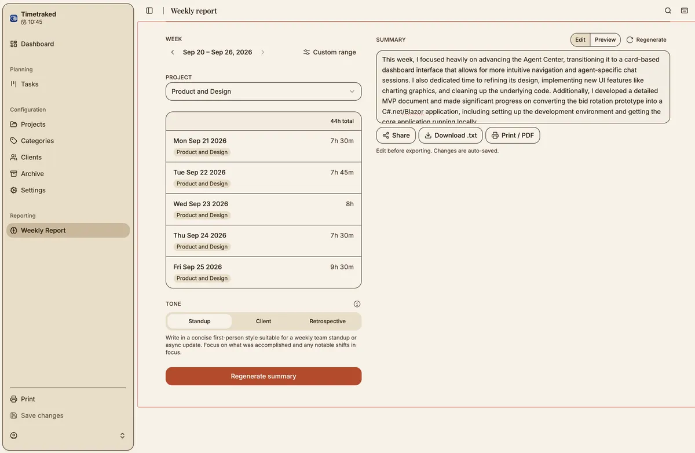695x453 pixels.
Task: Click the Settings gear icon
Action: click(x=14, y=190)
